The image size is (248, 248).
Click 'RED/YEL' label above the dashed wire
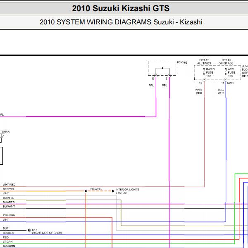click(96, 189)
